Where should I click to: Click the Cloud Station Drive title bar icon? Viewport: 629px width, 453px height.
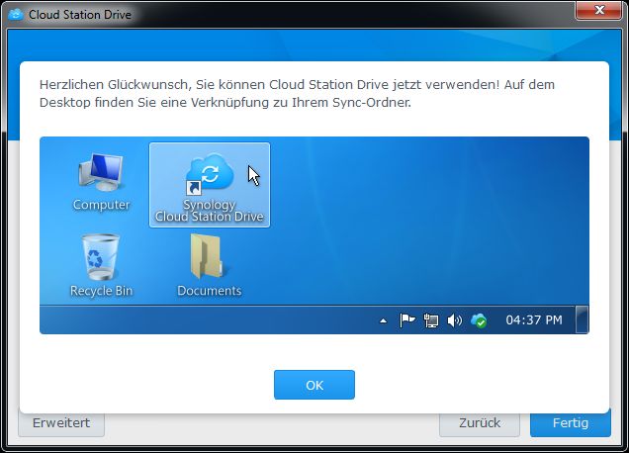click(15, 15)
